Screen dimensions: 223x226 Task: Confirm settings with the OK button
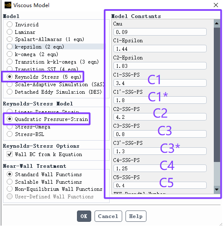pos(84,216)
